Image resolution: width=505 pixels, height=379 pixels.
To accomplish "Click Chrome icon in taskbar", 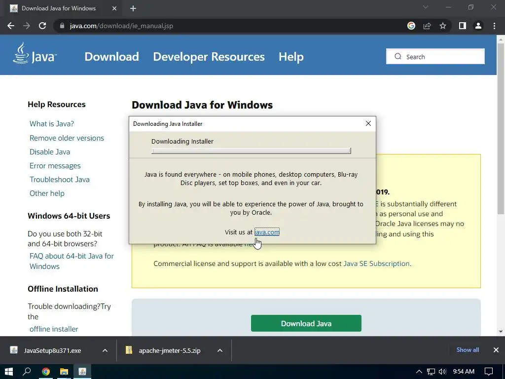I will (x=46, y=372).
